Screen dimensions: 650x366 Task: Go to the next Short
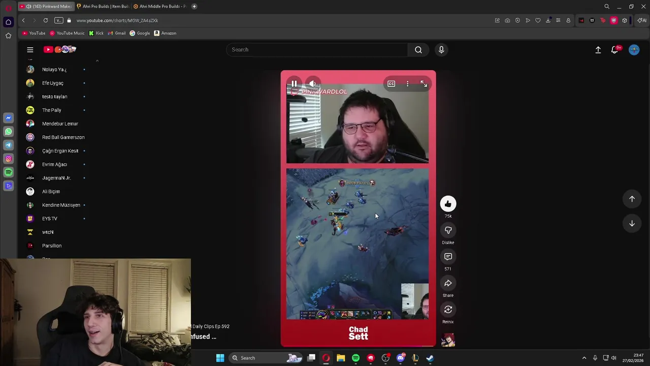[x=632, y=223]
